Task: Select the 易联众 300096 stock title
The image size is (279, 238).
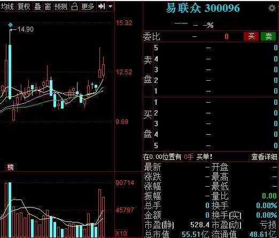Action: click(x=203, y=8)
